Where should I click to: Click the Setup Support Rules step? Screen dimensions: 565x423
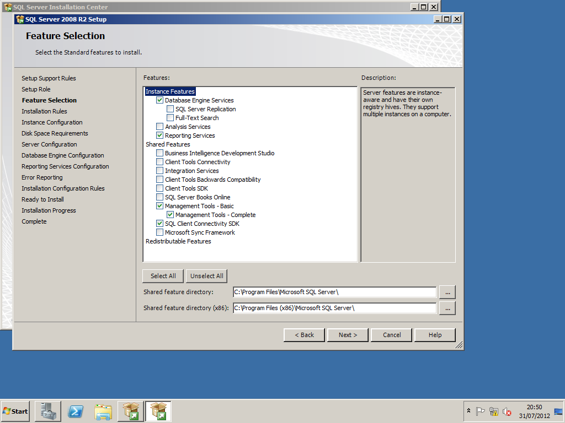[49, 78]
